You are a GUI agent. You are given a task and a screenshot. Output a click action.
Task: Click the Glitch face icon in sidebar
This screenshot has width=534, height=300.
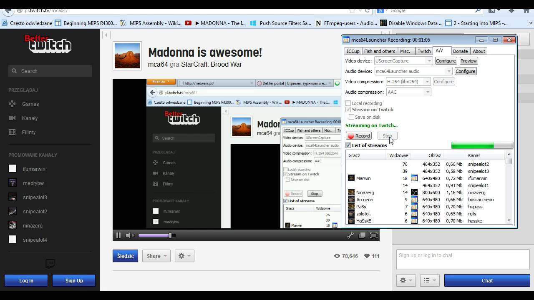pyautogui.click(x=50, y=263)
